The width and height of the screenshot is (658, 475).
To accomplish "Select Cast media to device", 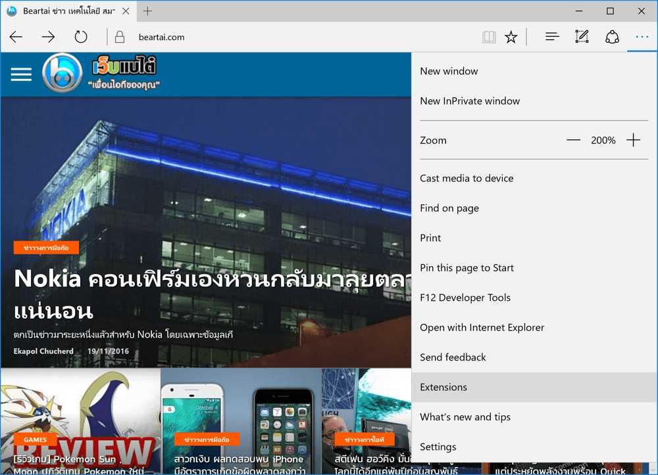I will coord(534,179).
